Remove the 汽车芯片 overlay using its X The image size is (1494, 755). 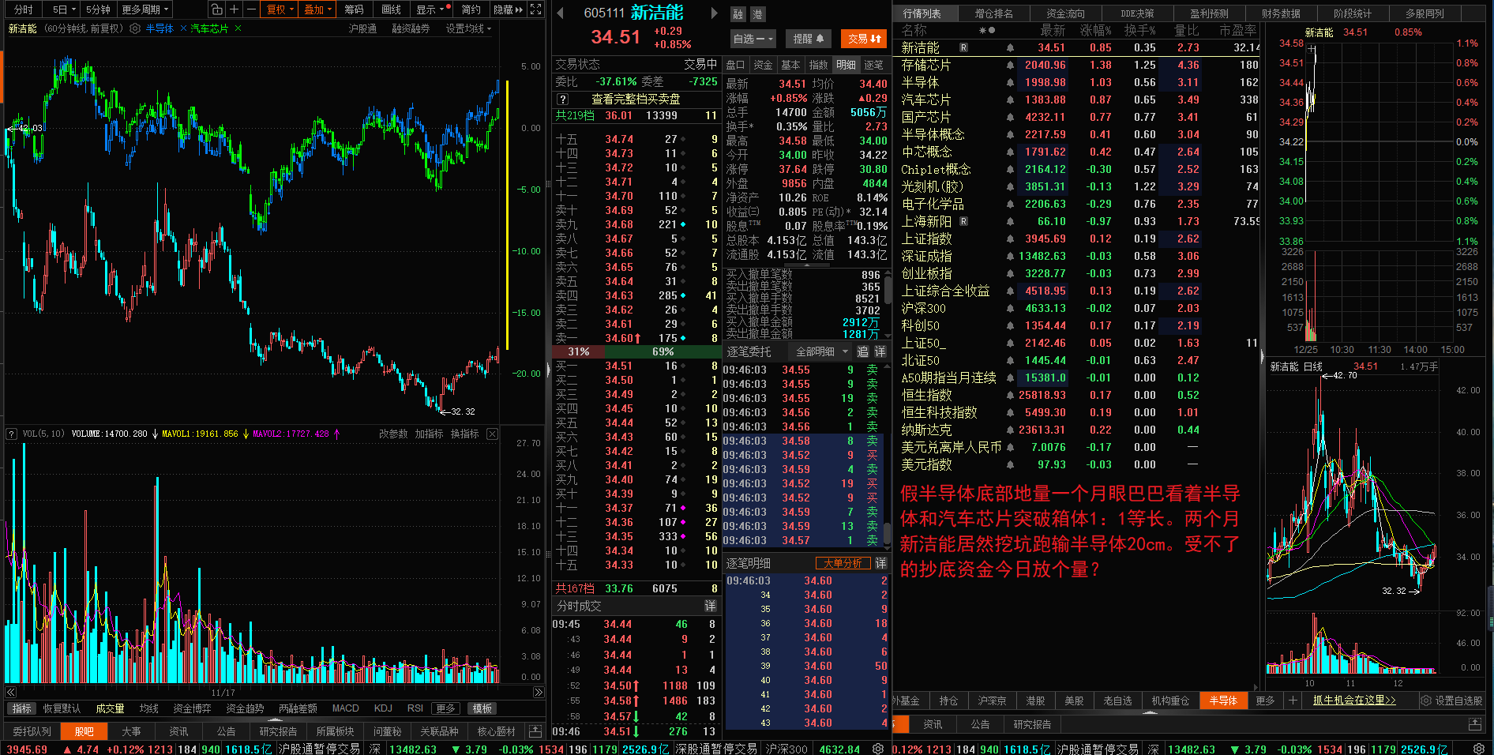238,28
